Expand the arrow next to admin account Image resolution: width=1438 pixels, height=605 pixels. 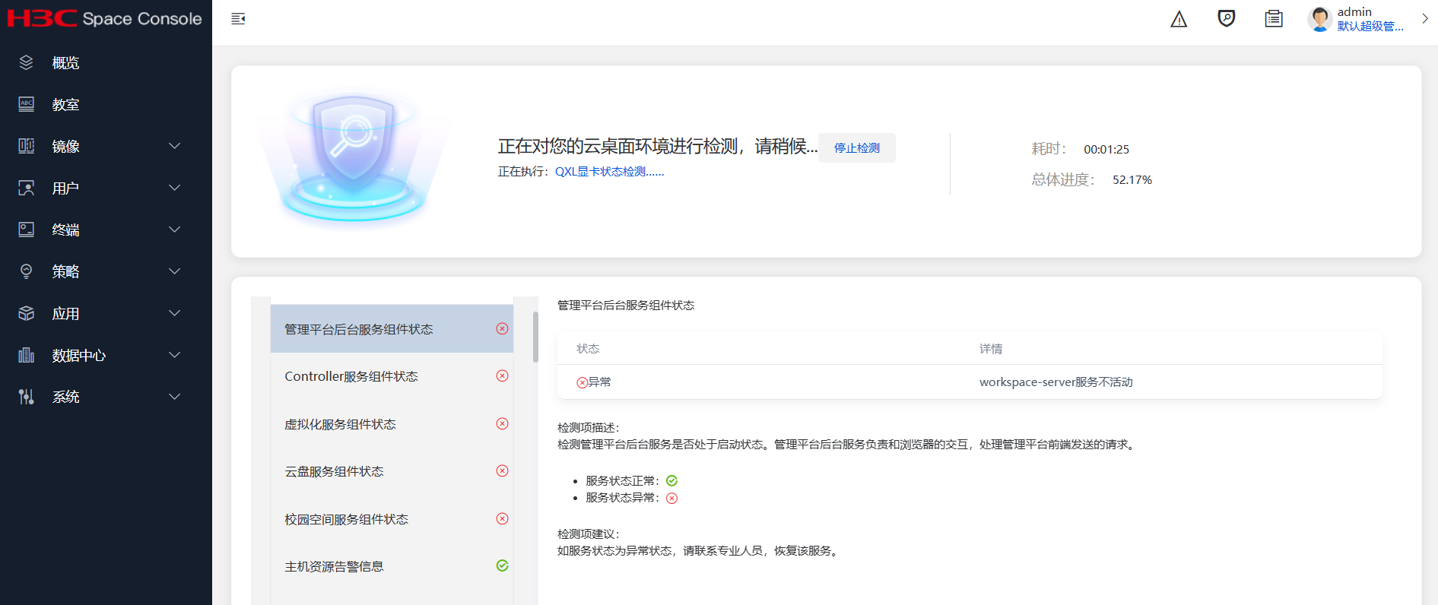[x=1424, y=19]
